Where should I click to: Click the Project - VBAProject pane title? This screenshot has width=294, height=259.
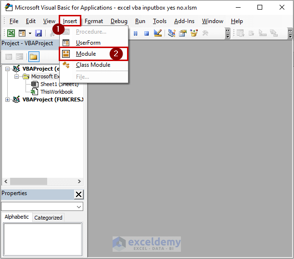(27, 43)
